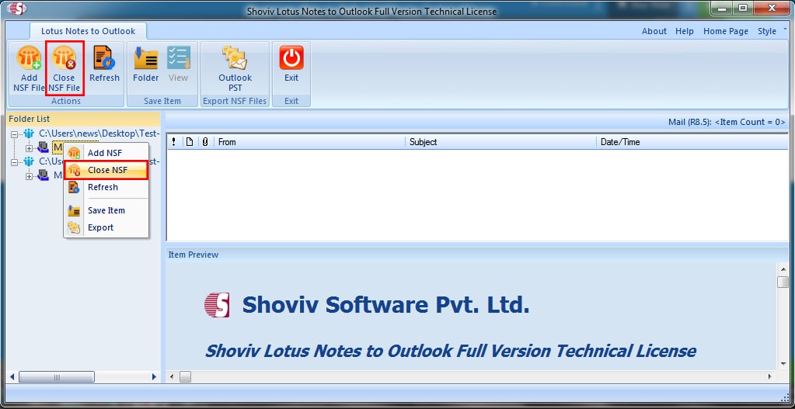Choose Add NSF in the context menu
Image resolution: width=795 pixels, height=409 pixels.
click(x=106, y=153)
